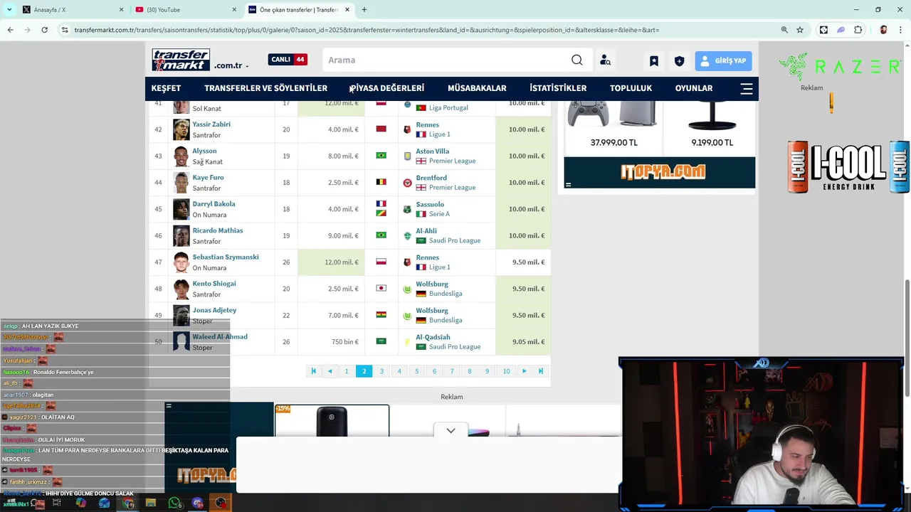Bookmark this page with the star icon
This screenshot has width=911, height=512.
point(800,30)
